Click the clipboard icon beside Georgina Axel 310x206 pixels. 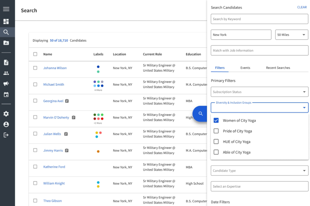67,101
